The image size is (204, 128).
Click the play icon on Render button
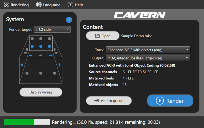[160, 101]
